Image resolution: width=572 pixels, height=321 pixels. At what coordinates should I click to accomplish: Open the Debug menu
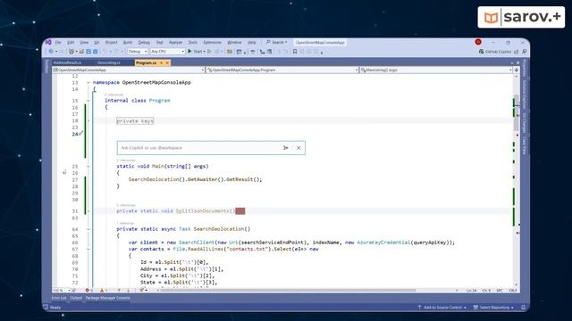tap(144, 42)
